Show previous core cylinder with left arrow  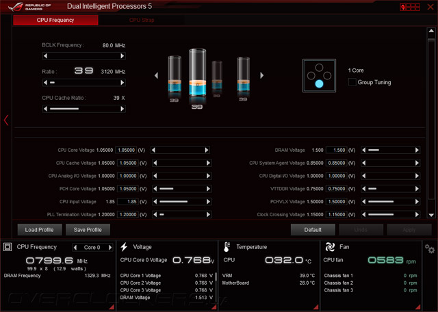tap(156, 75)
